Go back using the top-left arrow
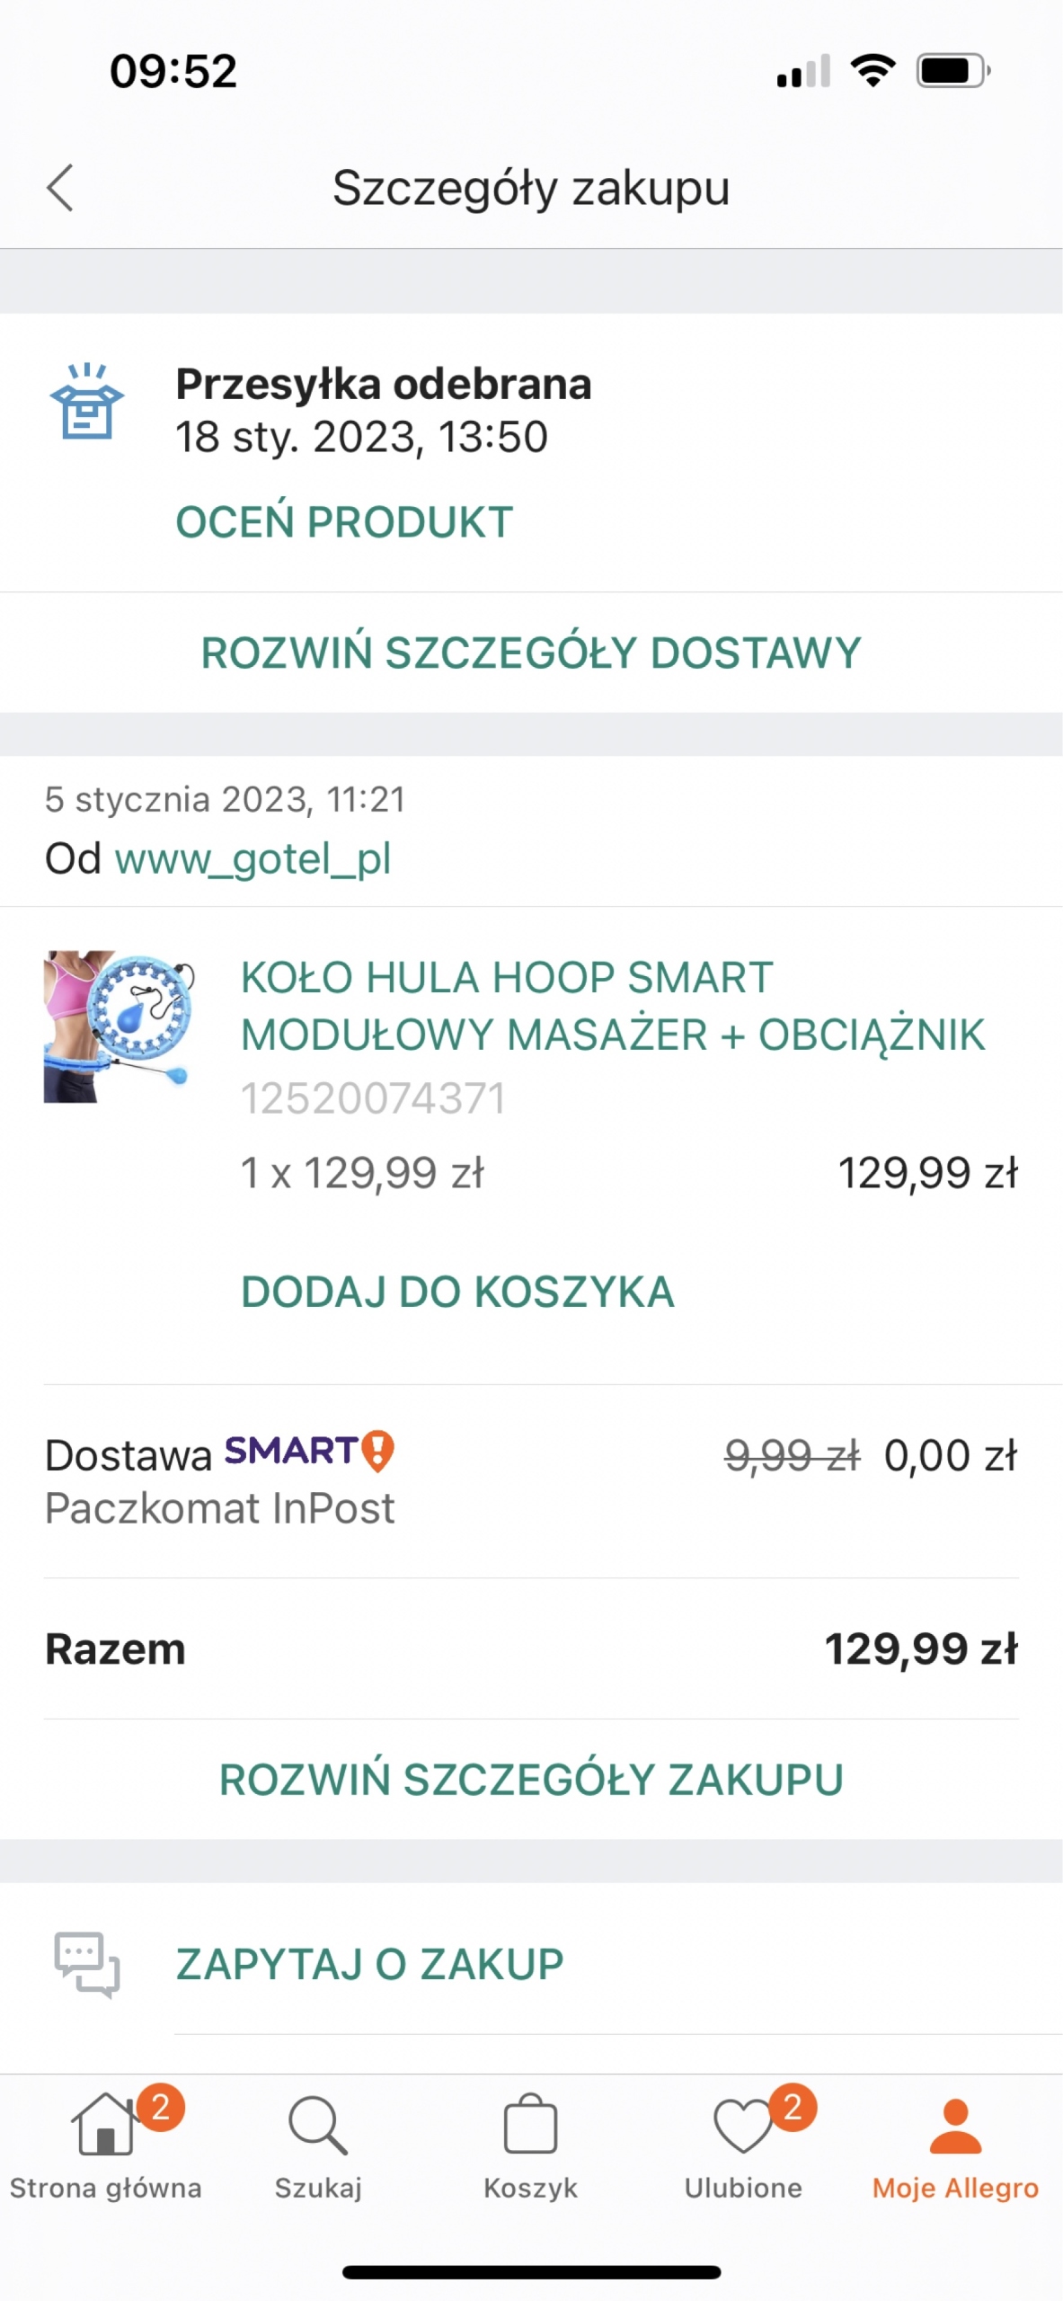 60,188
